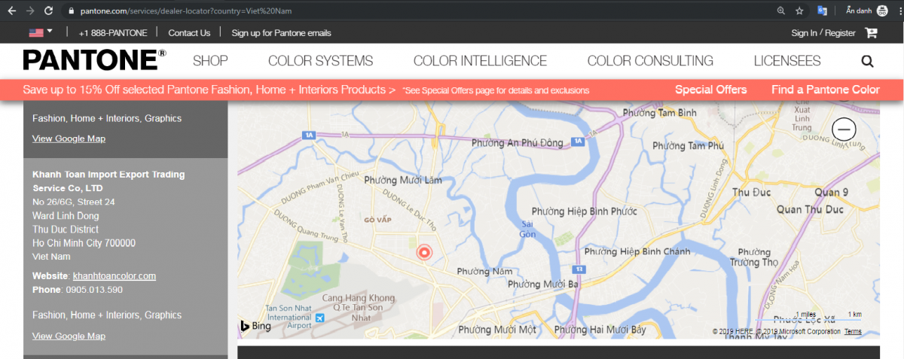The image size is (904, 359).
Task: Go back with browser back arrow
Action: 11,11
